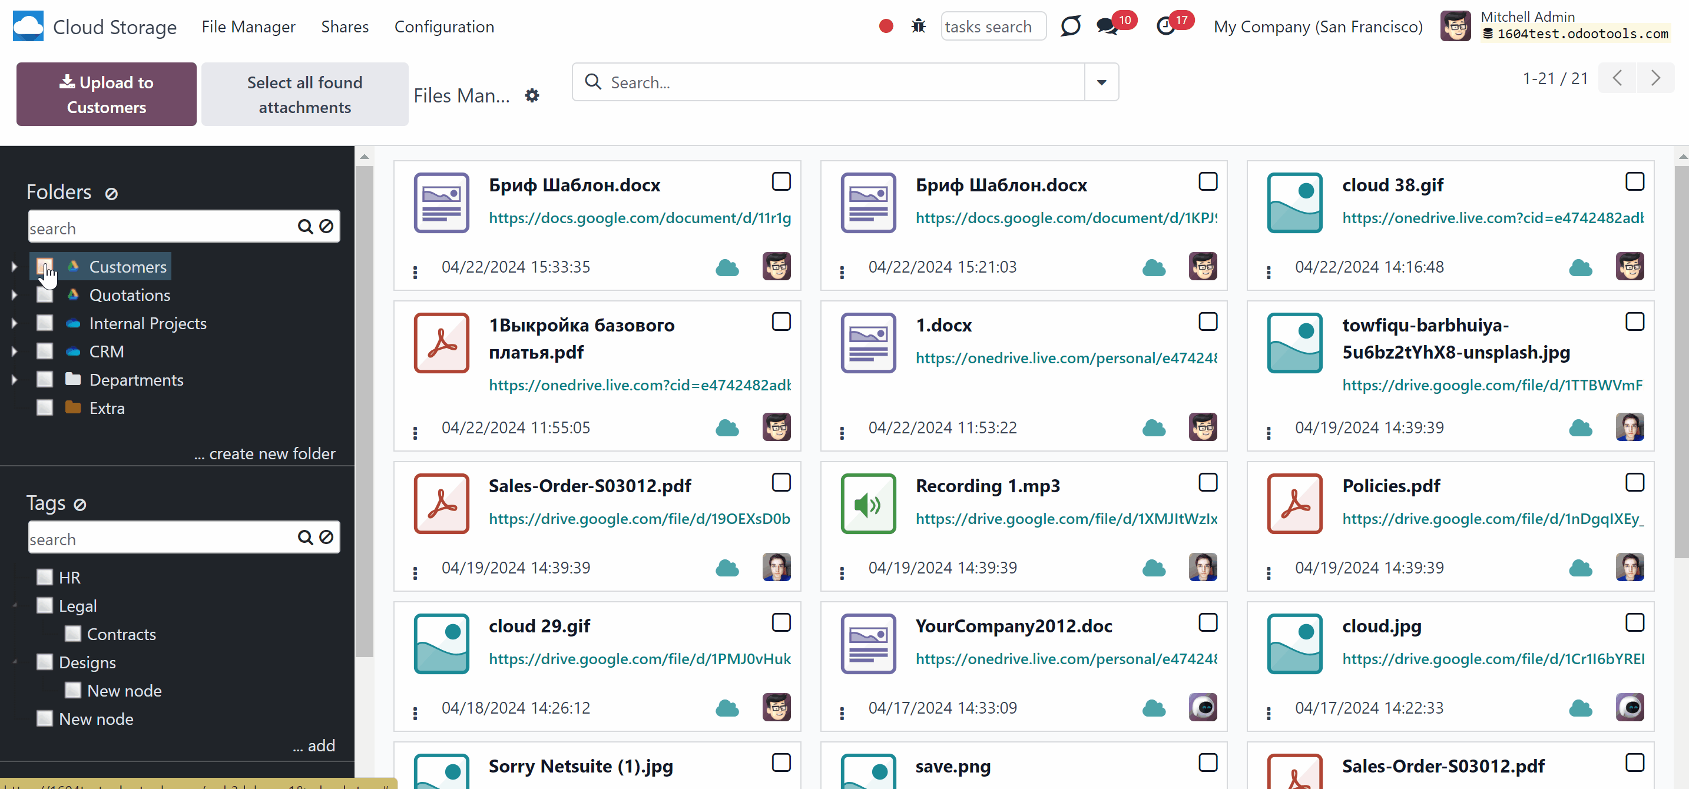Click cloud sync icon on Recording 1.mp3 card
The width and height of the screenshot is (1689, 789).
point(1154,568)
